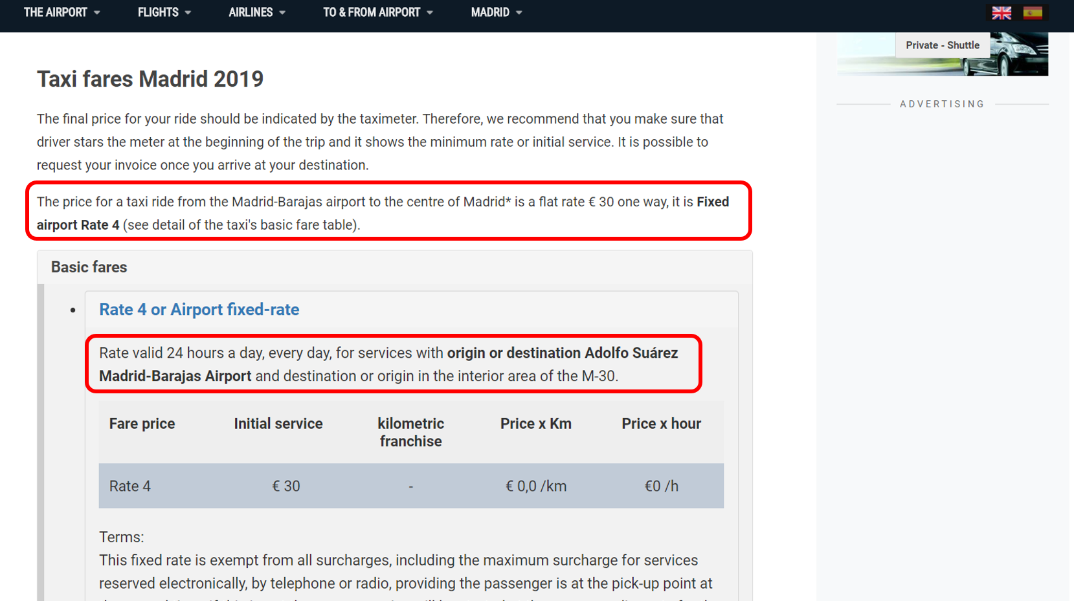The height and width of the screenshot is (601, 1074).
Task: Switch site language via the Spanish flag
Action: pyautogui.click(x=1033, y=13)
